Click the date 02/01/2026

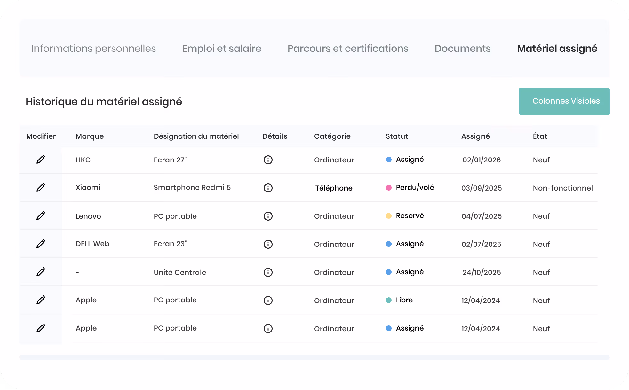tap(482, 160)
